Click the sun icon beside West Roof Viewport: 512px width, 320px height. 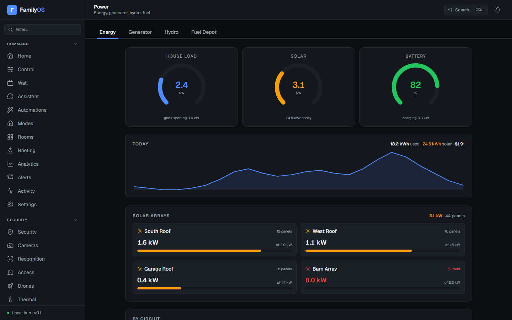308,231
